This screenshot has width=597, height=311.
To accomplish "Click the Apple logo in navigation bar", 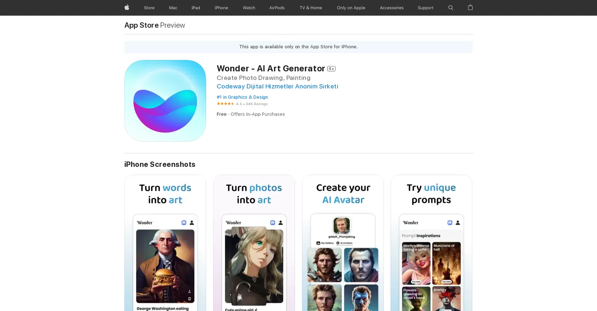I will click(127, 7).
